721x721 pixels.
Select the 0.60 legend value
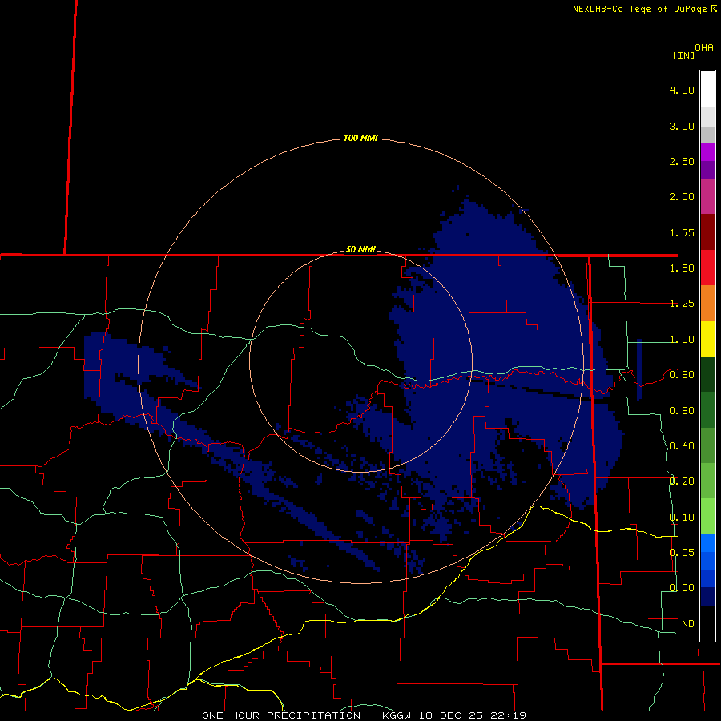[682, 411]
